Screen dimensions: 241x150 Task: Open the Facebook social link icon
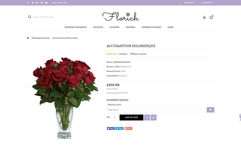(x=28, y=3)
